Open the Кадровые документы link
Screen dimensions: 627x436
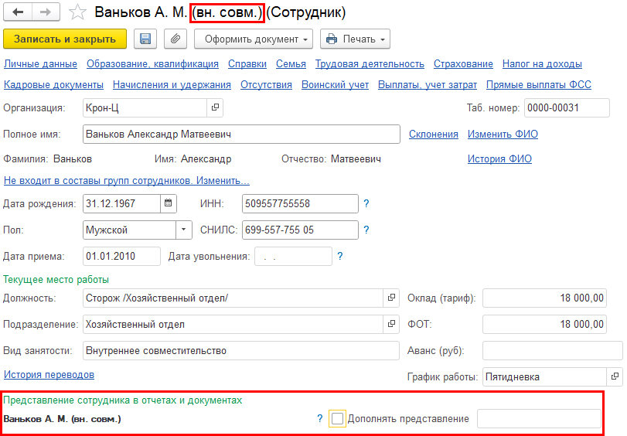coord(53,85)
